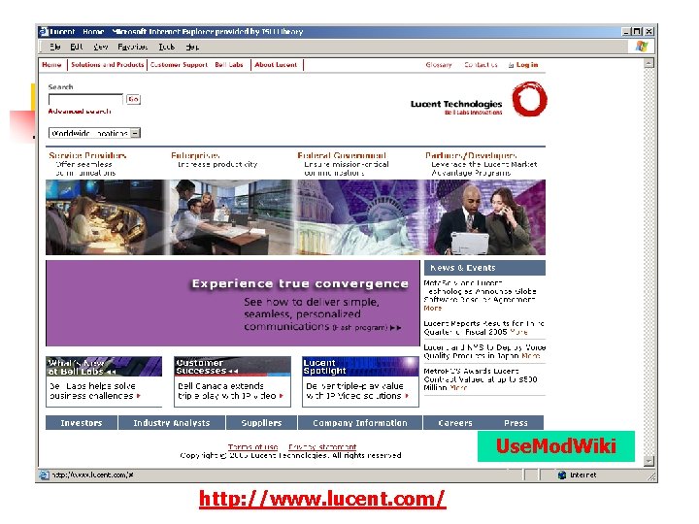Click the Experience true convergence banner
Image resolution: width=699 pixels, height=524 pixels.
pos(233,303)
